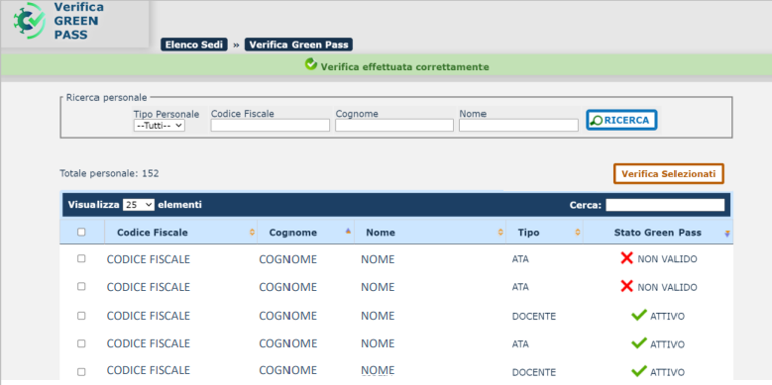Viewport: 772px width, 385px height.
Task: Check the second row's checkbox
Action: (x=81, y=286)
